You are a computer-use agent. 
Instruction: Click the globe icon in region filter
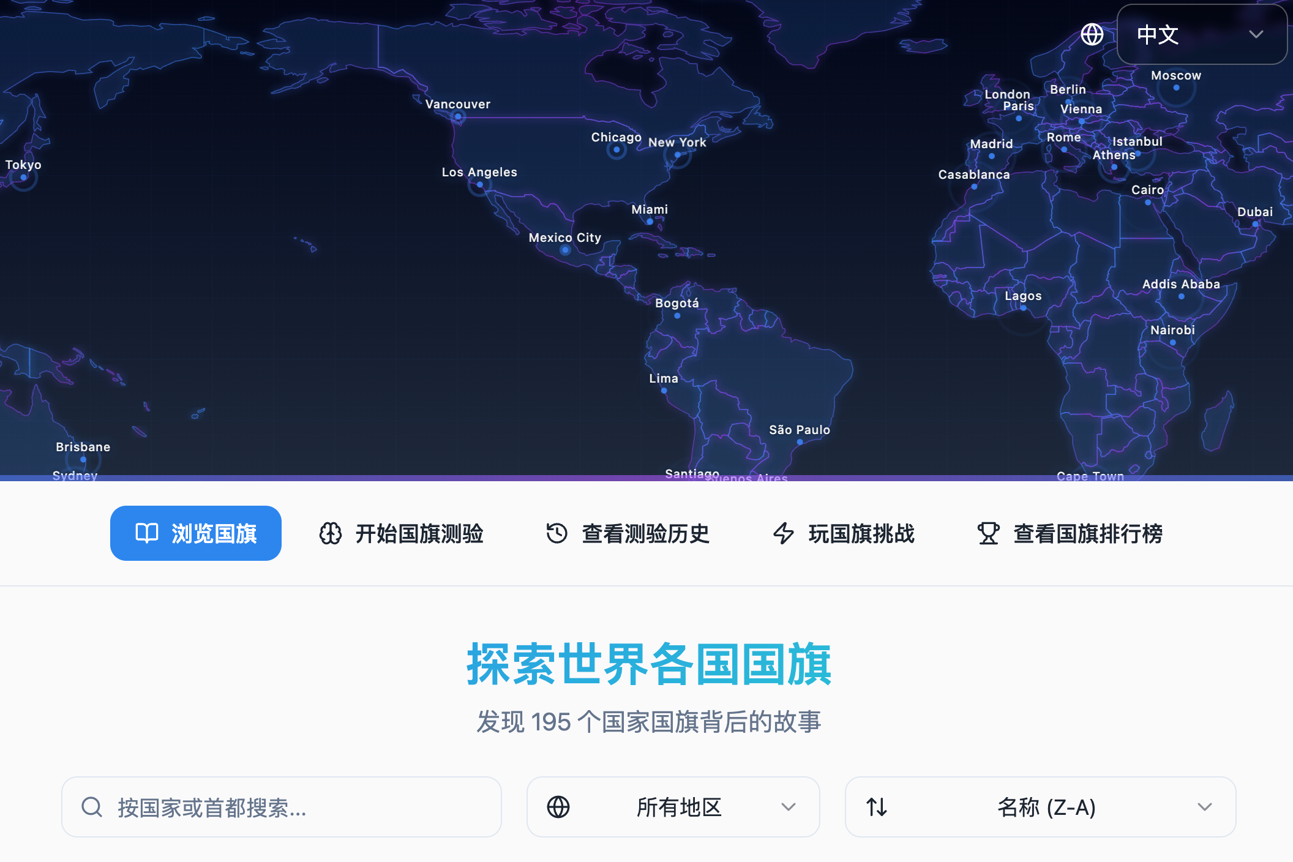(x=558, y=807)
